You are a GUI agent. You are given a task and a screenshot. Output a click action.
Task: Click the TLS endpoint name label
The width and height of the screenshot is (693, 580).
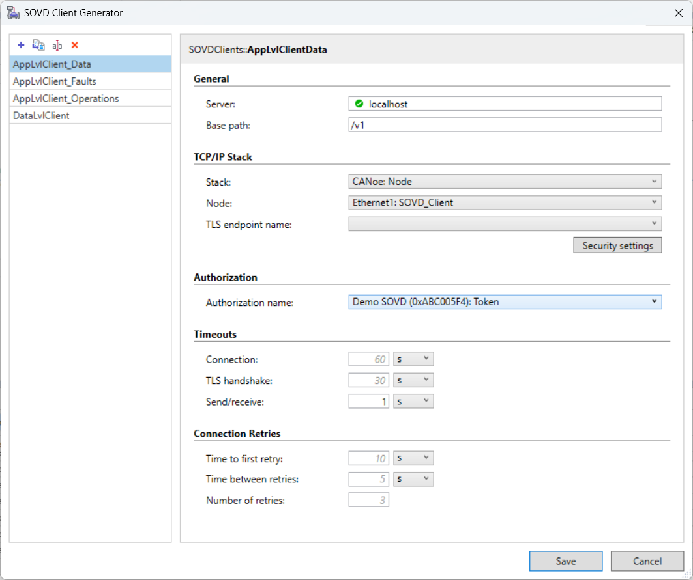(x=249, y=225)
